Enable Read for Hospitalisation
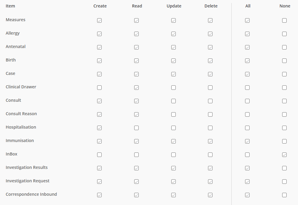The image size is (298, 205). (x=137, y=128)
